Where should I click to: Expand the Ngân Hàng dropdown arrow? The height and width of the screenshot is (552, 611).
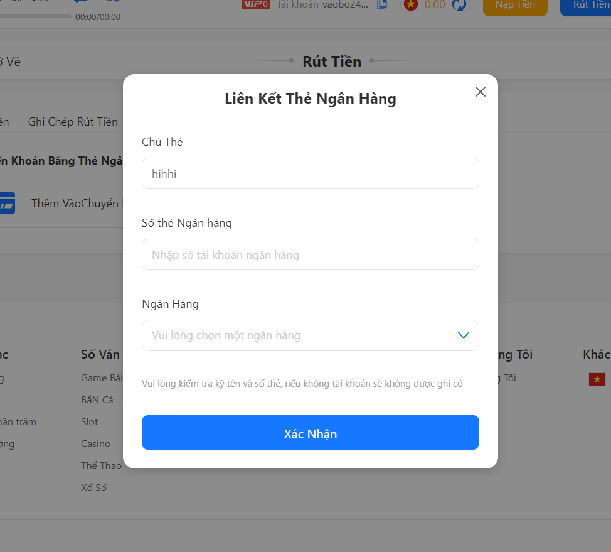[464, 335]
